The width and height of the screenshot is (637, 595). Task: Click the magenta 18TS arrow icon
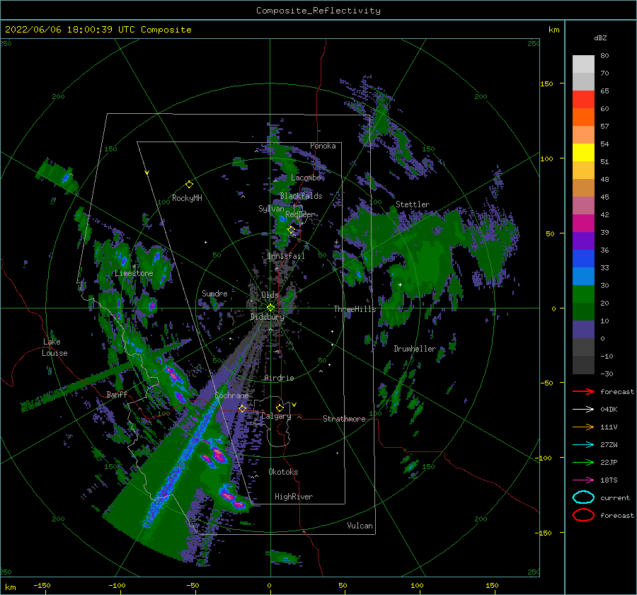point(583,480)
